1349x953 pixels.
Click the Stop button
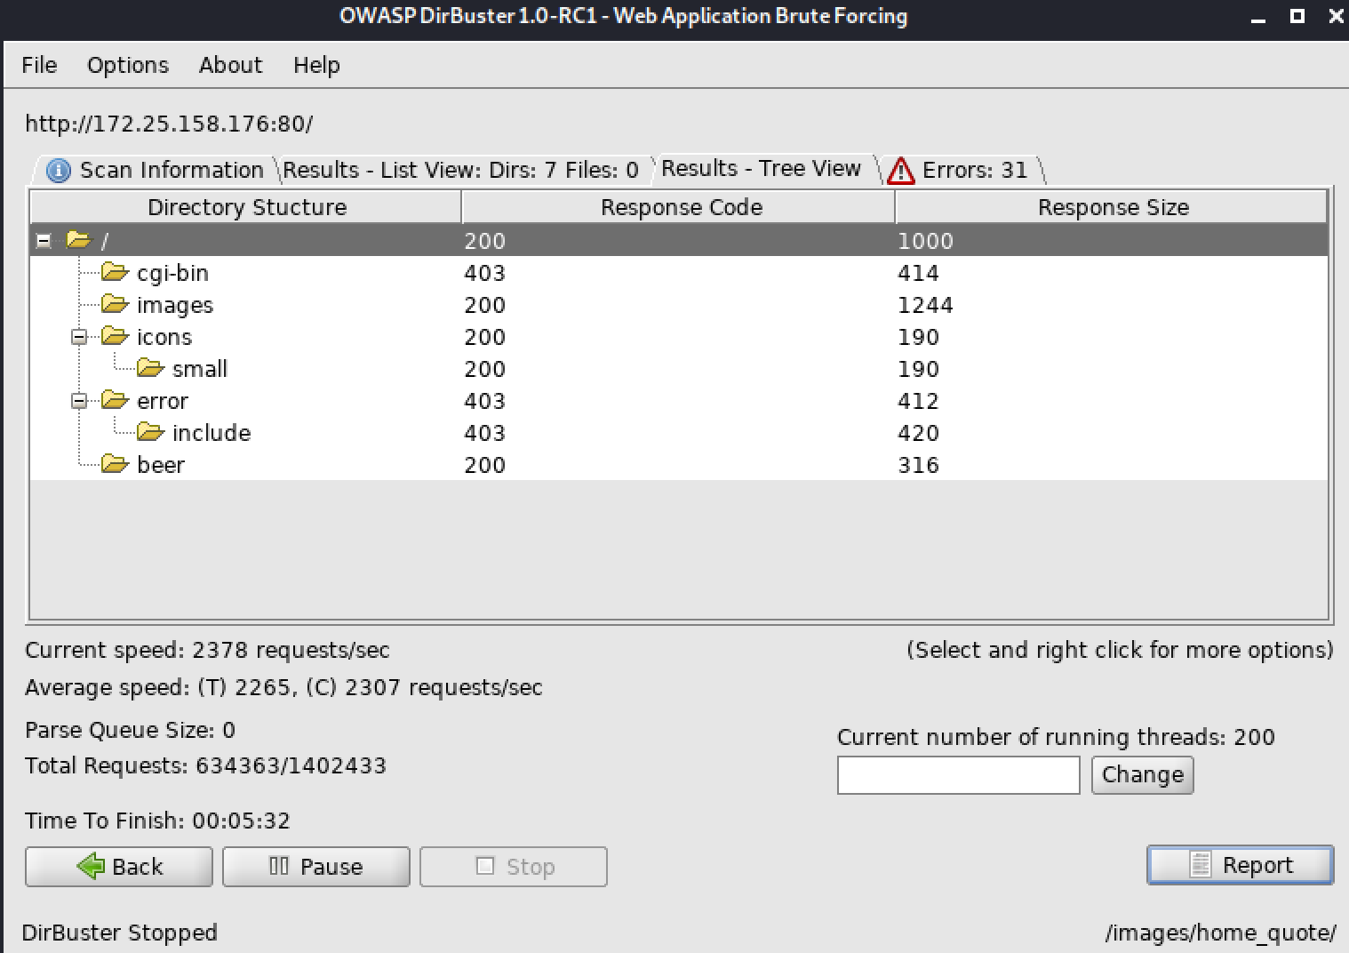pos(513,867)
